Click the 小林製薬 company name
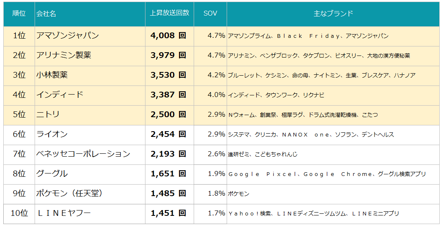This screenshot has width=443, height=229. (x=52, y=75)
